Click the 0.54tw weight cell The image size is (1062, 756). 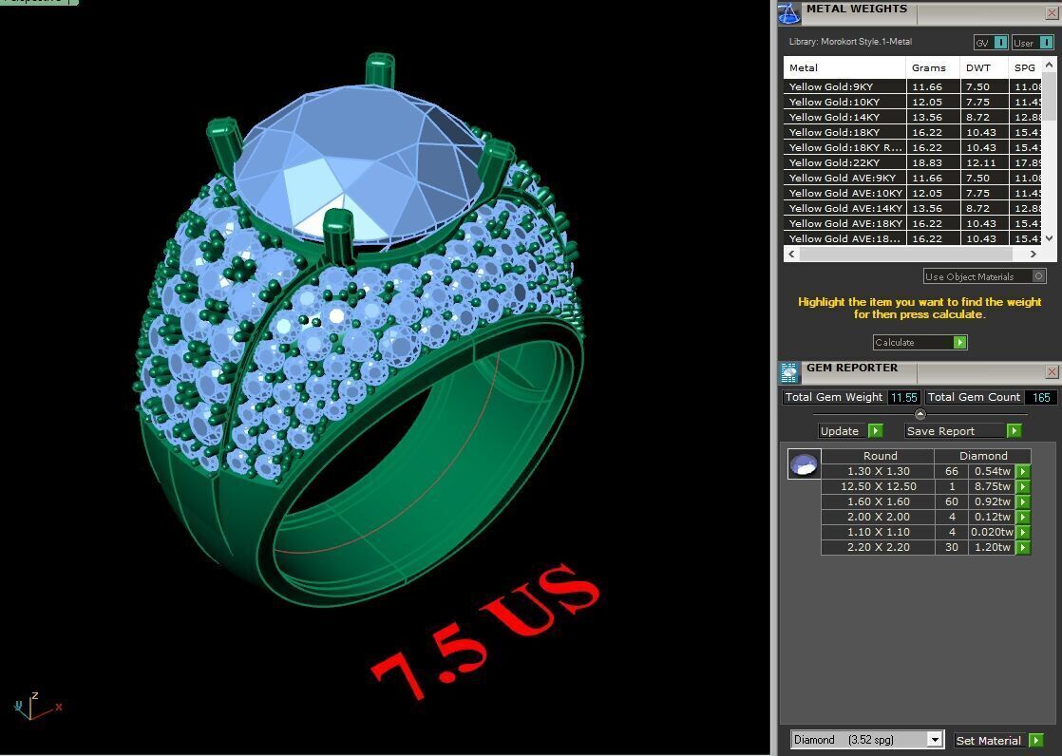[x=993, y=471]
